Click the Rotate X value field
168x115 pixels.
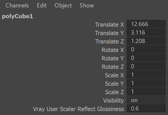tap(146, 49)
